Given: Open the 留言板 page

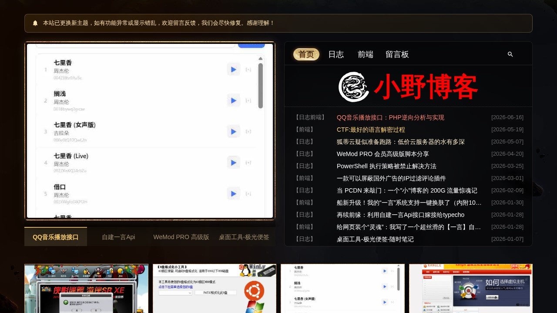Looking at the screenshot, I should (x=397, y=54).
